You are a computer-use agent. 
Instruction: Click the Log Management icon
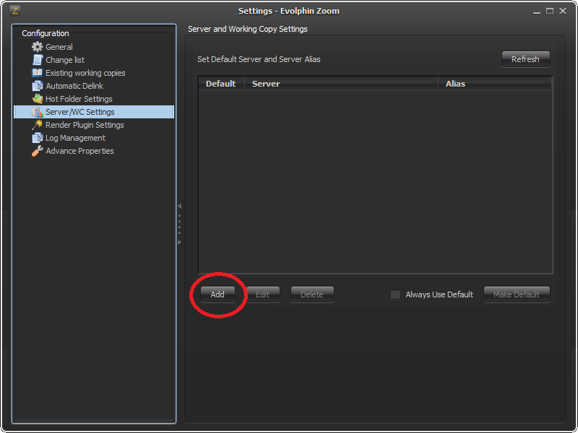click(x=38, y=138)
